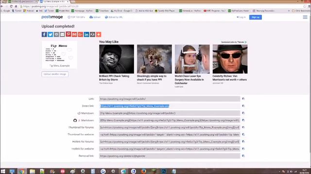The image size is (311, 174).
Task: Switch to the first browser tab
Action: (22, 1)
